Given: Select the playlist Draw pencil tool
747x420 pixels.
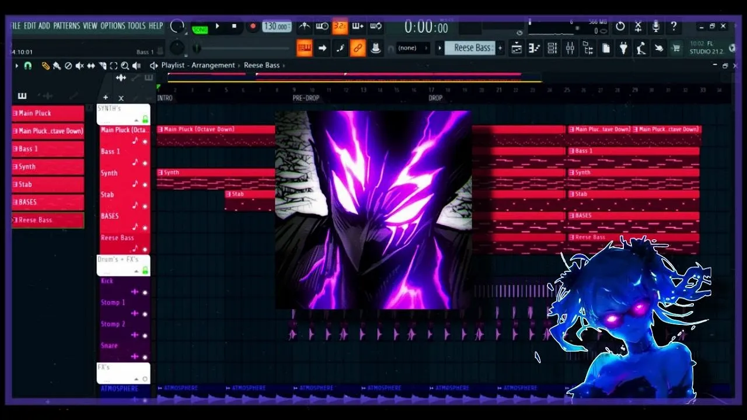Looking at the screenshot, I should click(46, 66).
